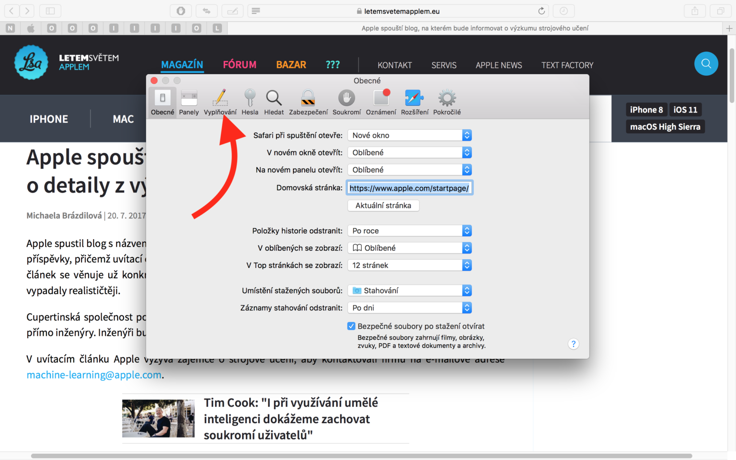Open the Apple logo bookmark in favorites bar
The image size is (736, 460).
(x=31, y=28)
